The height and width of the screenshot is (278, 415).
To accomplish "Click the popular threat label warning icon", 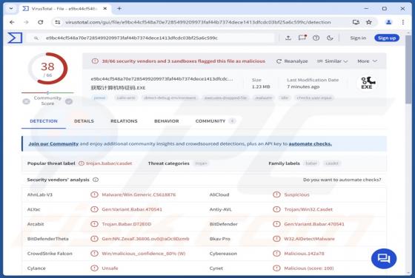I will [82, 163].
